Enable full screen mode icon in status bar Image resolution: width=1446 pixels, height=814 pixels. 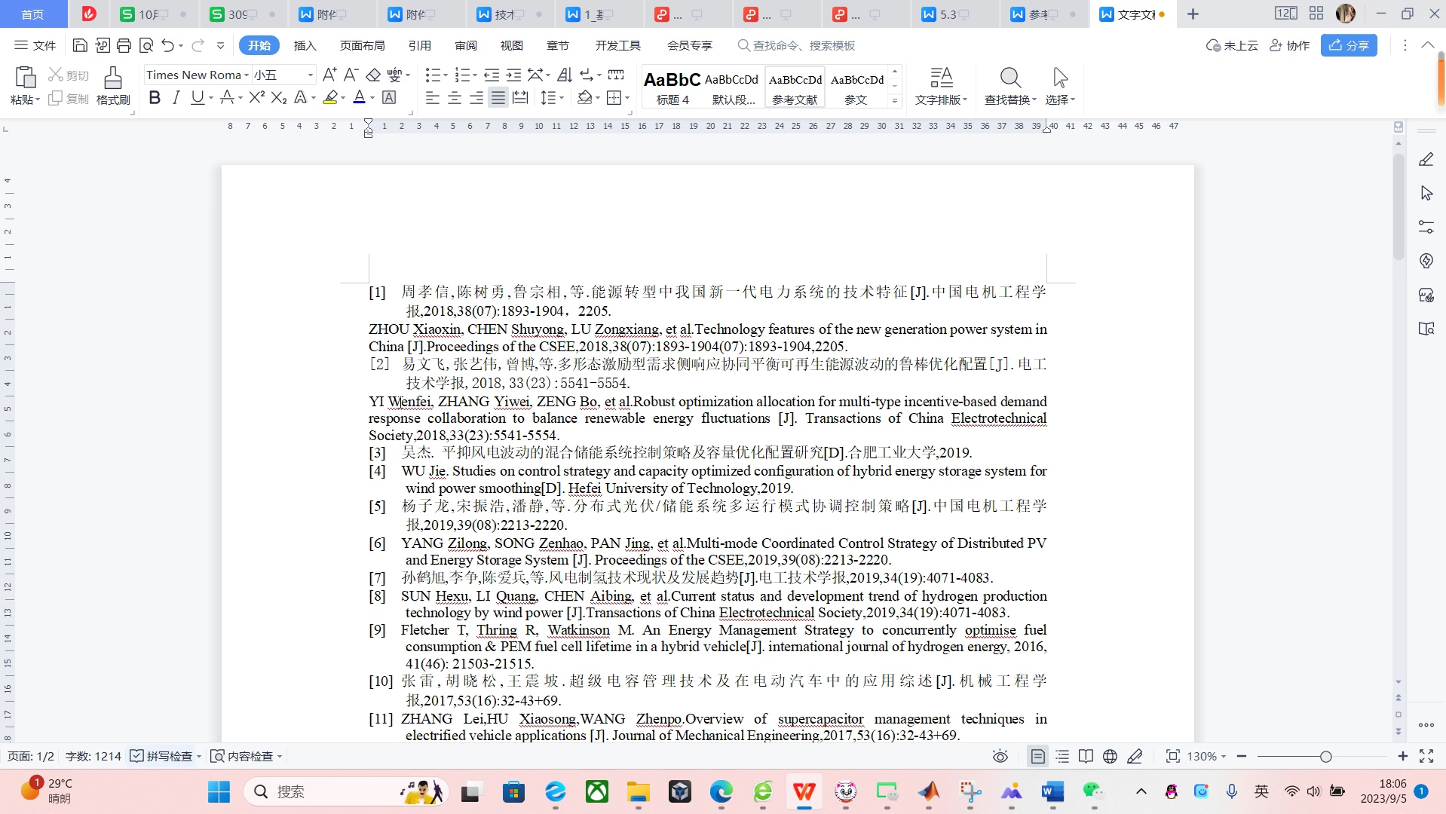1426,756
